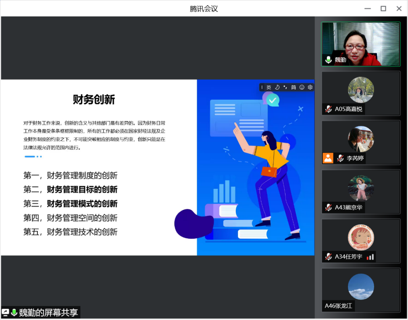Click the A46张龙江 participant tile
Screen dimensions: 408x320
click(x=360, y=290)
